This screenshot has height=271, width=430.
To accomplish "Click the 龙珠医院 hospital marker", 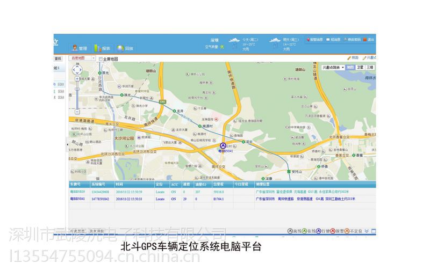I will (217, 119).
